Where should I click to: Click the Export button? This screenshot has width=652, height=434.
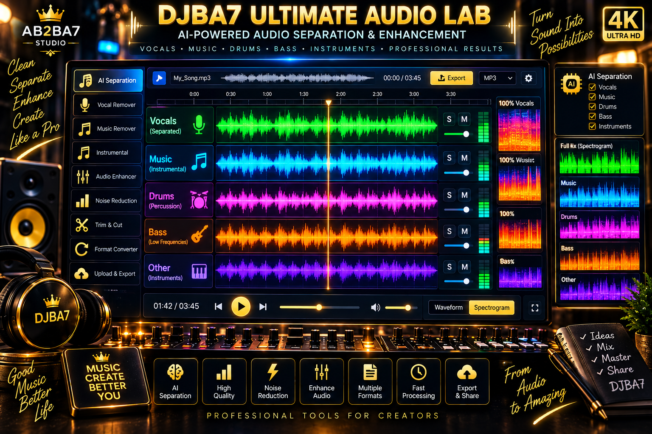pyautogui.click(x=451, y=78)
